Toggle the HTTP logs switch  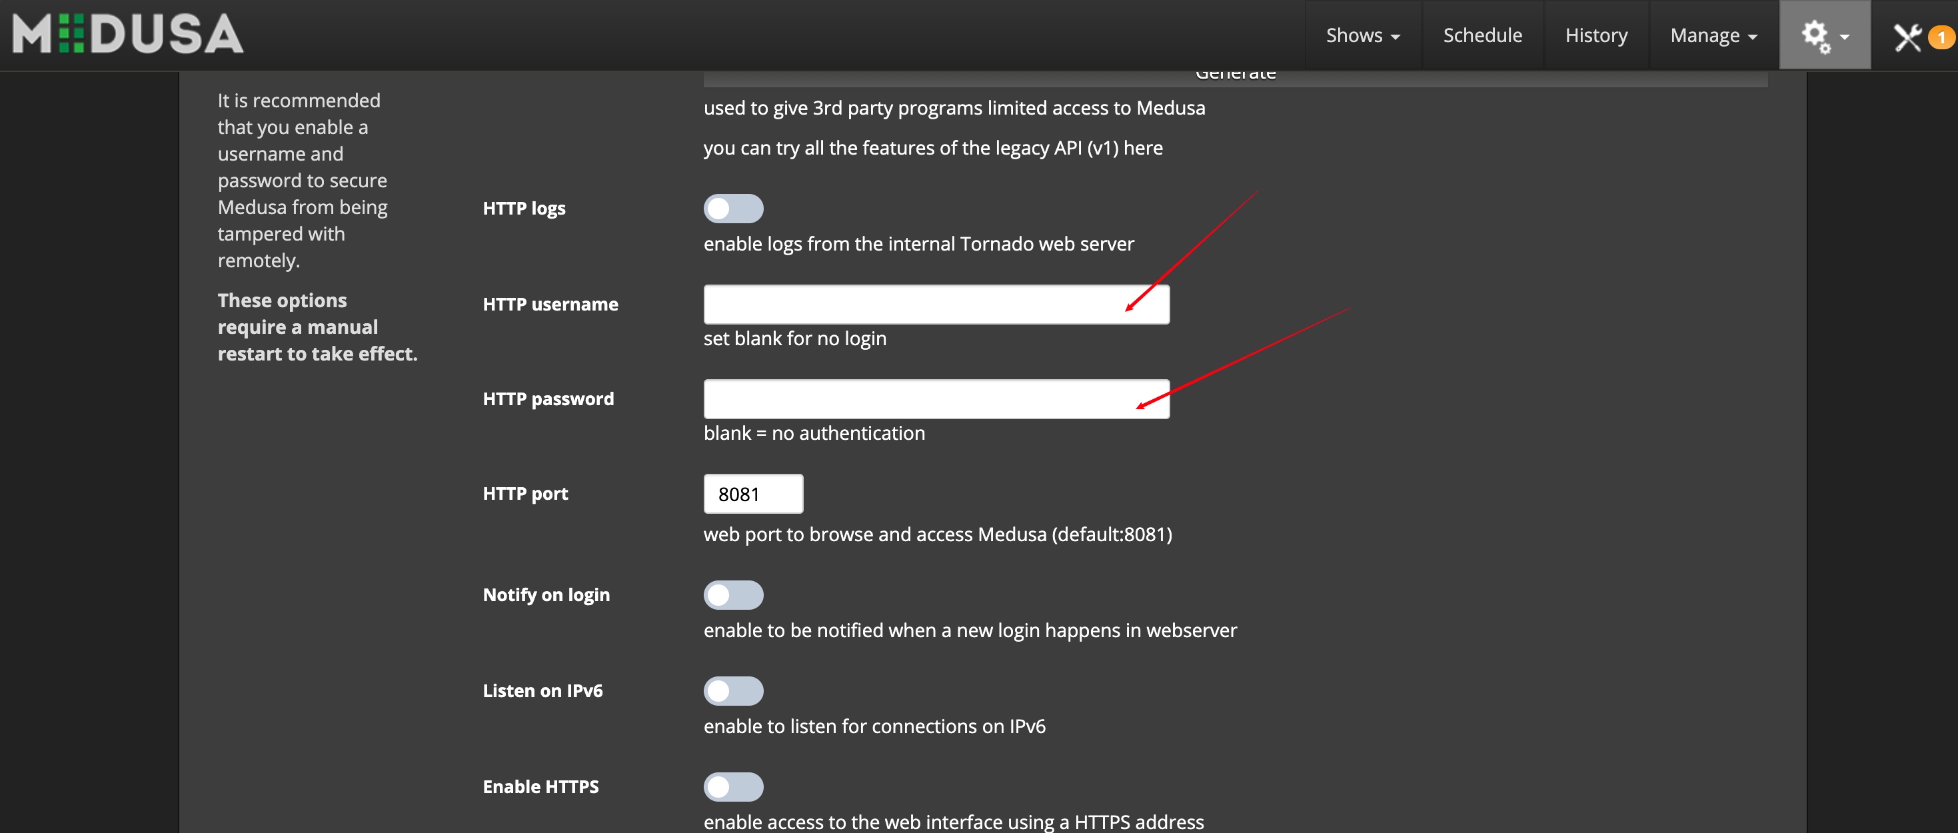[732, 208]
